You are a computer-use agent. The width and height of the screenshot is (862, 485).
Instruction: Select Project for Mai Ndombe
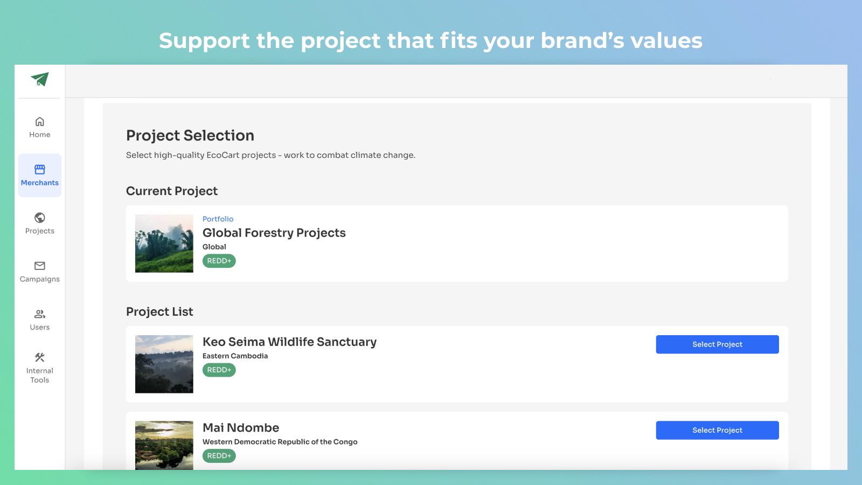[x=717, y=430]
